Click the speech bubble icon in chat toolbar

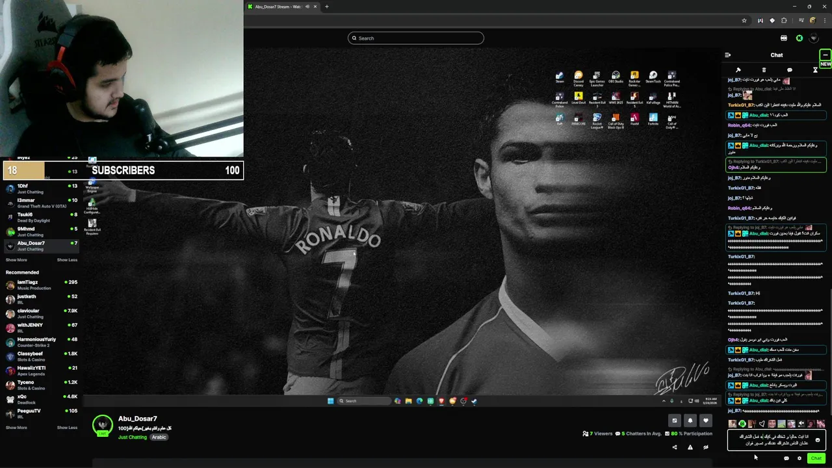click(790, 70)
